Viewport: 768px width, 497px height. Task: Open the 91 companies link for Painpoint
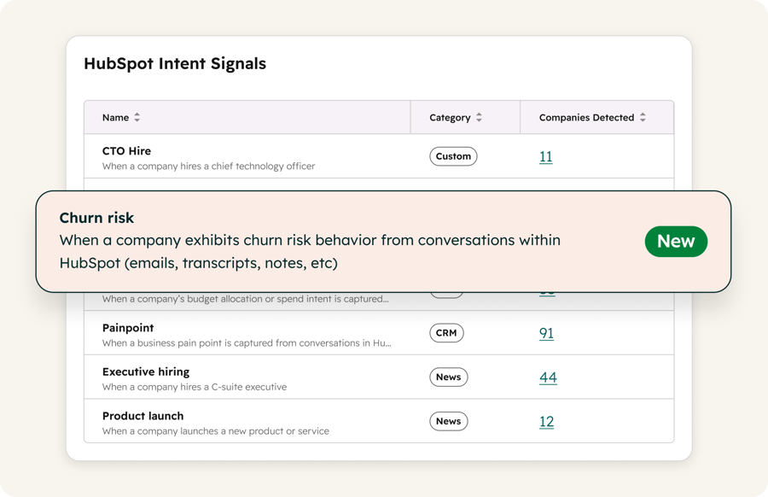coord(546,333)
